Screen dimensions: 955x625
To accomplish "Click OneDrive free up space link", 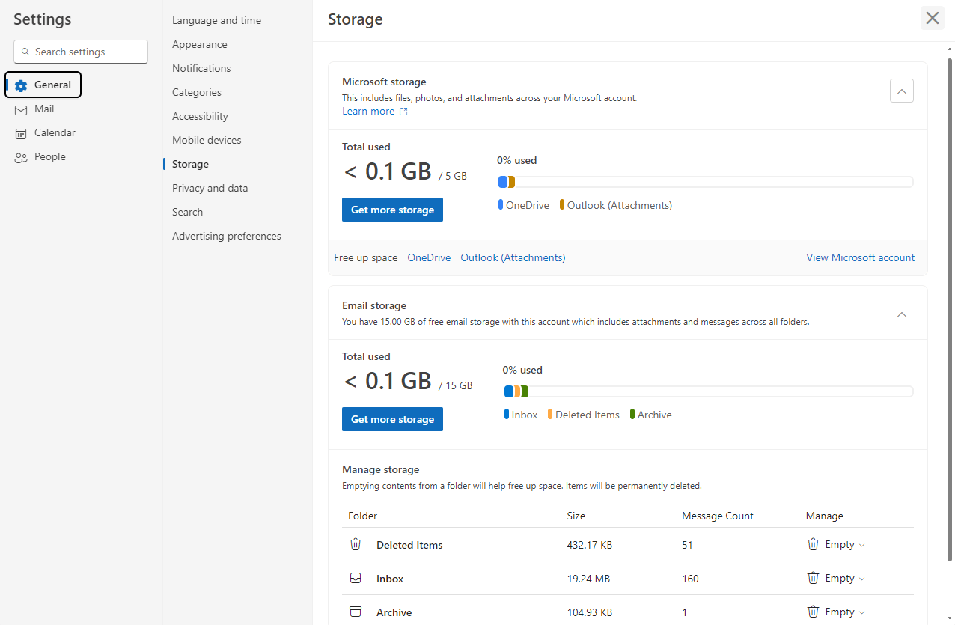I will click(x=429, y=257).
